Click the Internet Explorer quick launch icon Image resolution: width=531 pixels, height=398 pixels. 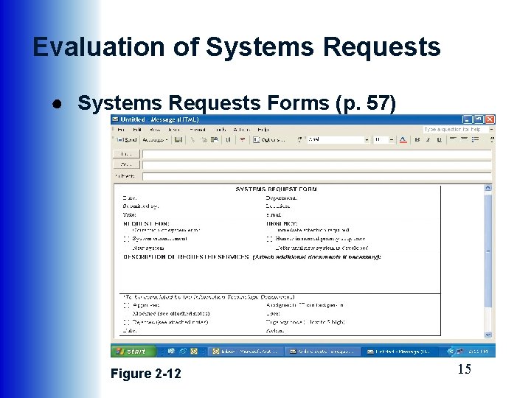[x=183, y=352]
